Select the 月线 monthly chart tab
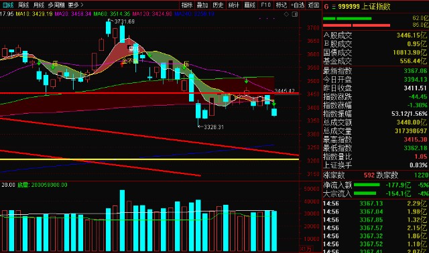Viewport: 429px width, 253px height. [x=39, y=5]
